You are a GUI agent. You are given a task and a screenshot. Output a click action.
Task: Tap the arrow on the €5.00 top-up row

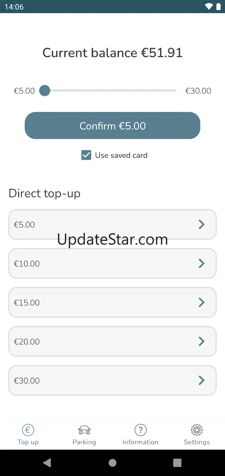pos(202,224)
